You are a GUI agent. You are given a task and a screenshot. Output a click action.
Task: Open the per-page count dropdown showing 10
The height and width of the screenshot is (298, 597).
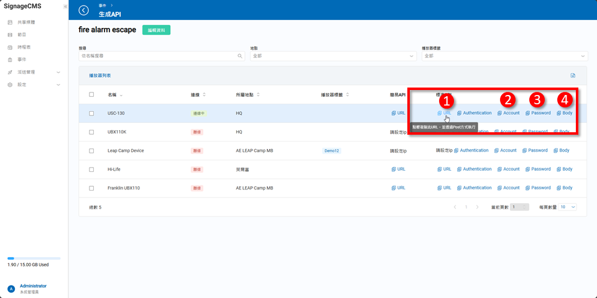(568, 207)
